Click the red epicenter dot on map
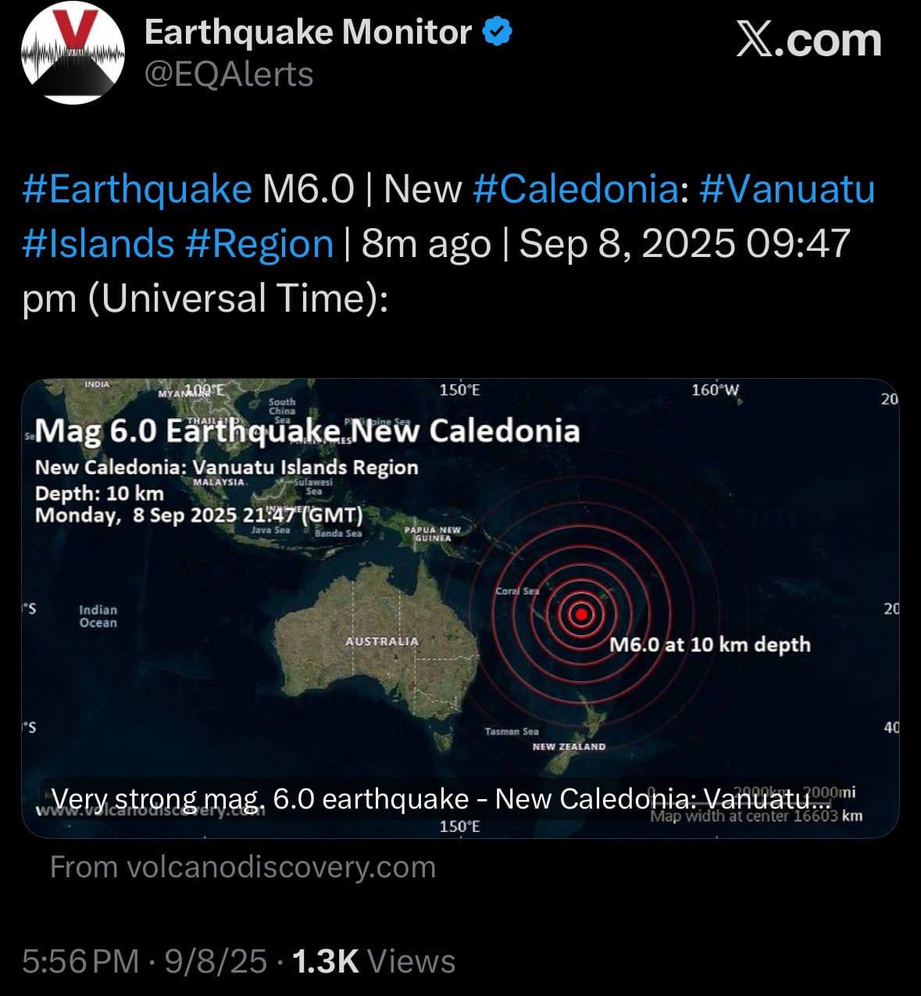 tap(581, 615)
